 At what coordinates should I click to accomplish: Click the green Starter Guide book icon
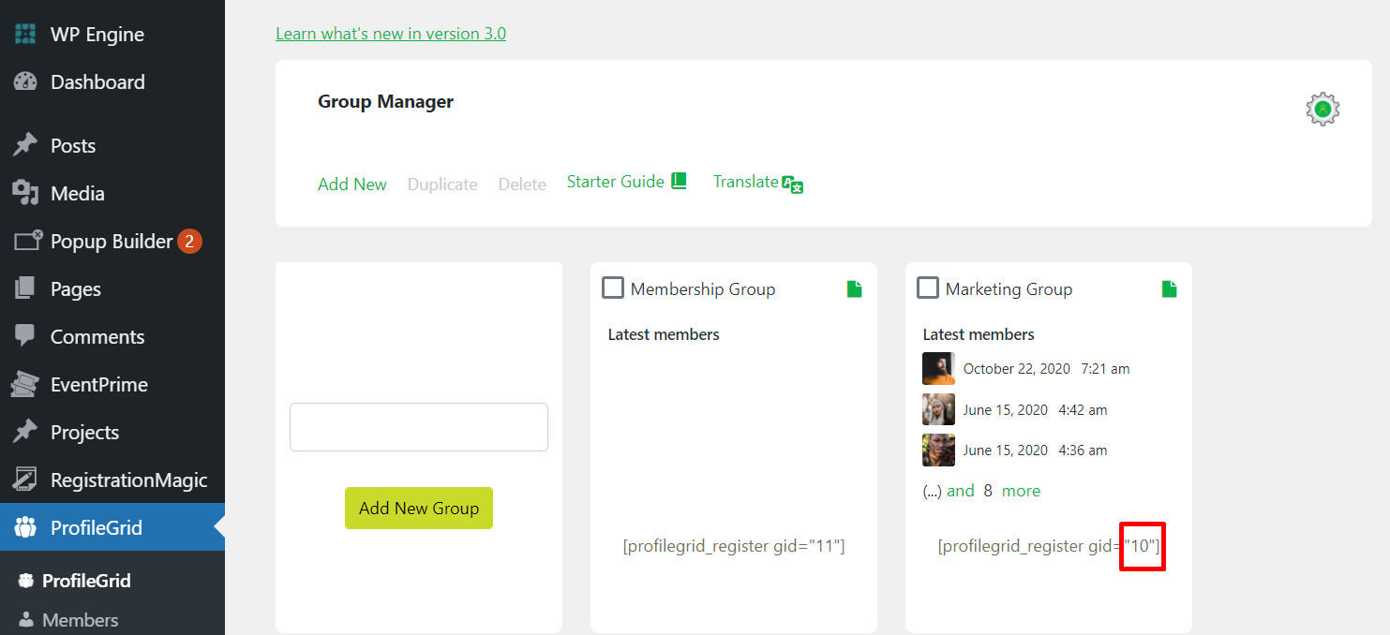(x=680, y=181)
